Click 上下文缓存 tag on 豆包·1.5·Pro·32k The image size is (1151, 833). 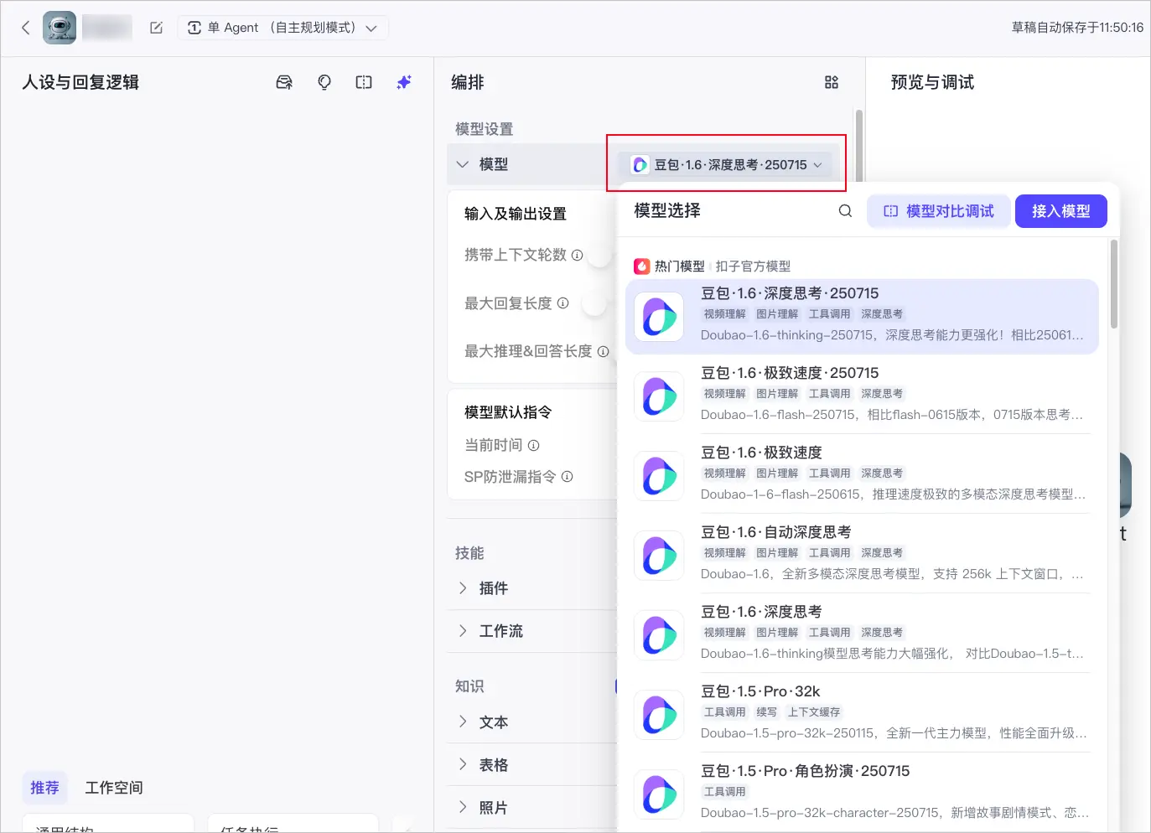(814, 712)
